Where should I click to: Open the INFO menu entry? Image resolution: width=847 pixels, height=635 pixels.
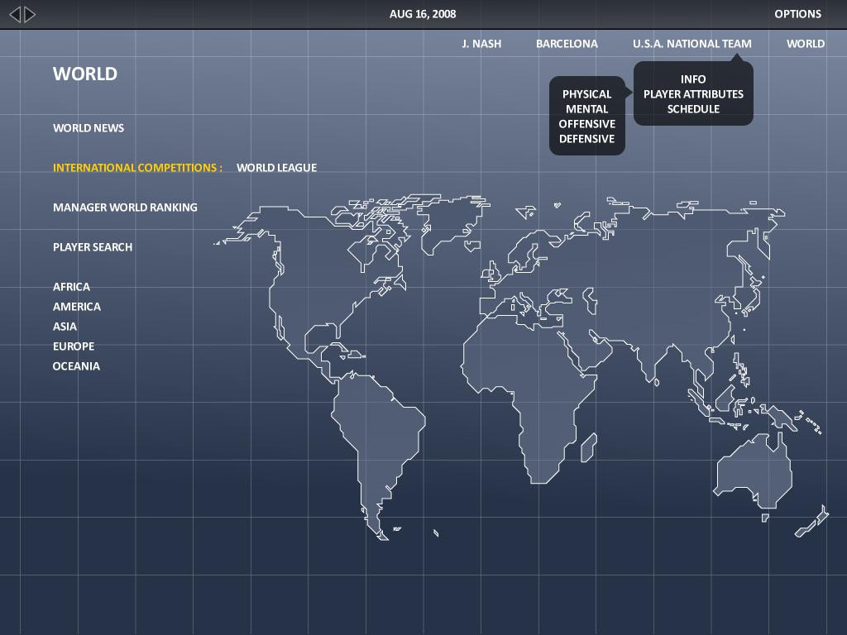pos(693,79)
